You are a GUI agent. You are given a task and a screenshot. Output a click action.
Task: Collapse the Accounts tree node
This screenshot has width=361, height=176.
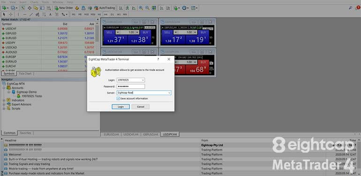coord(4,88)
